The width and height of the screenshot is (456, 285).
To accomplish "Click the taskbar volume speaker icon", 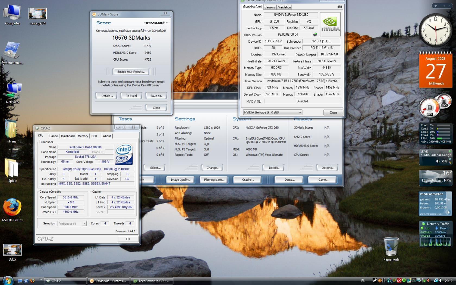I will click(x=441, y=281).
